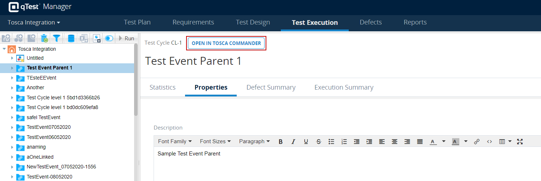This screenshot has height=181, width=541.
Task: Expand the TEsteEEVent tree node
Action: (12, 78)
